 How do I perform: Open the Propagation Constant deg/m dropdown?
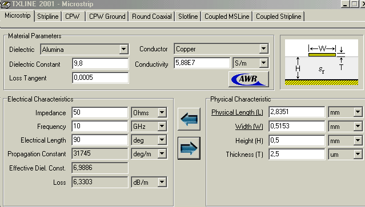coord(162,153)
